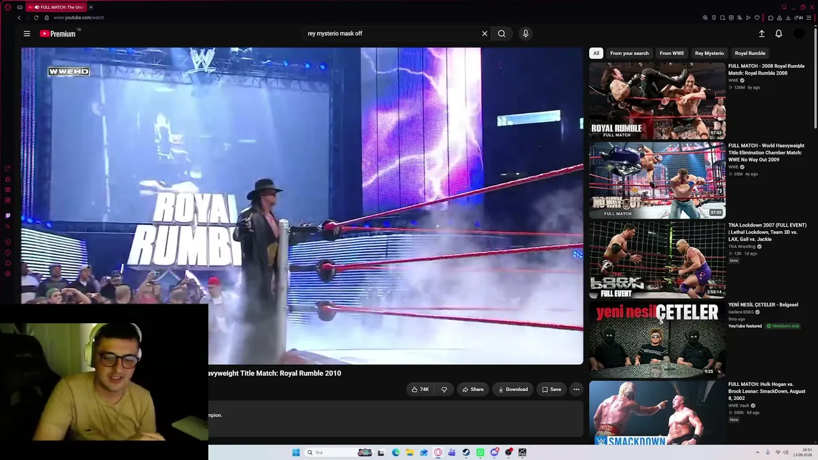Open the YouTube guide hamburger menu
818x460 pixels.
click(27, 34)
